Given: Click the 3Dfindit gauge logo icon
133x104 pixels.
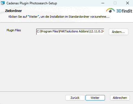Looking at the screenshot, I should [x=110, y=10].
